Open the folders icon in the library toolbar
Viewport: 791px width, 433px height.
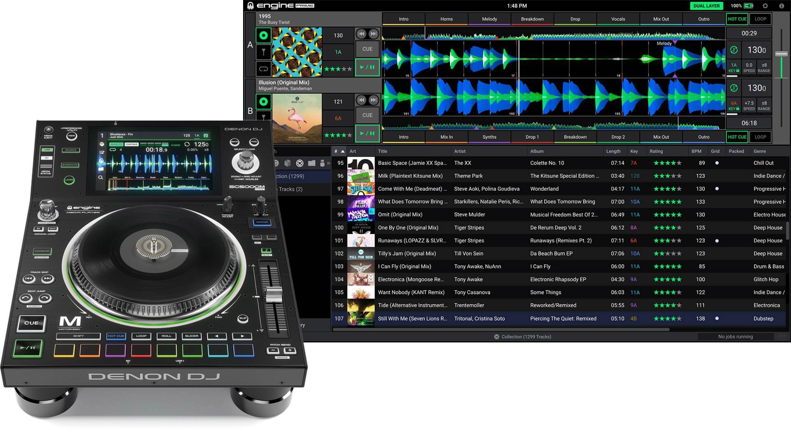[311, 163]
